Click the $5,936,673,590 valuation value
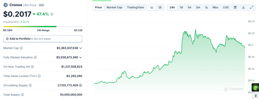The width and height of the screenshot is (259, 99). (67, 57)
